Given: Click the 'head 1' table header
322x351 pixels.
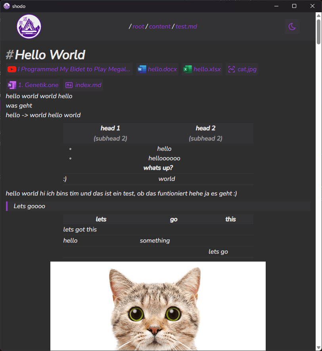Looking at the screenshot, I should click(x=110, y=128).
